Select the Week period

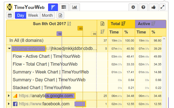(x=33, y=15)
